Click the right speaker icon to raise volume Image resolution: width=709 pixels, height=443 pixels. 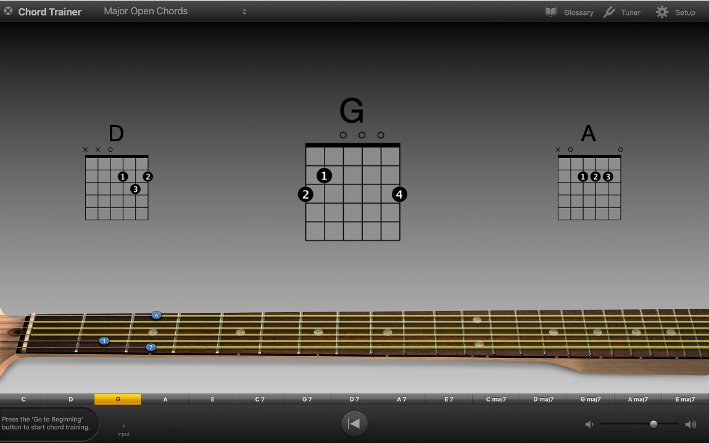(x=690, y=424)
